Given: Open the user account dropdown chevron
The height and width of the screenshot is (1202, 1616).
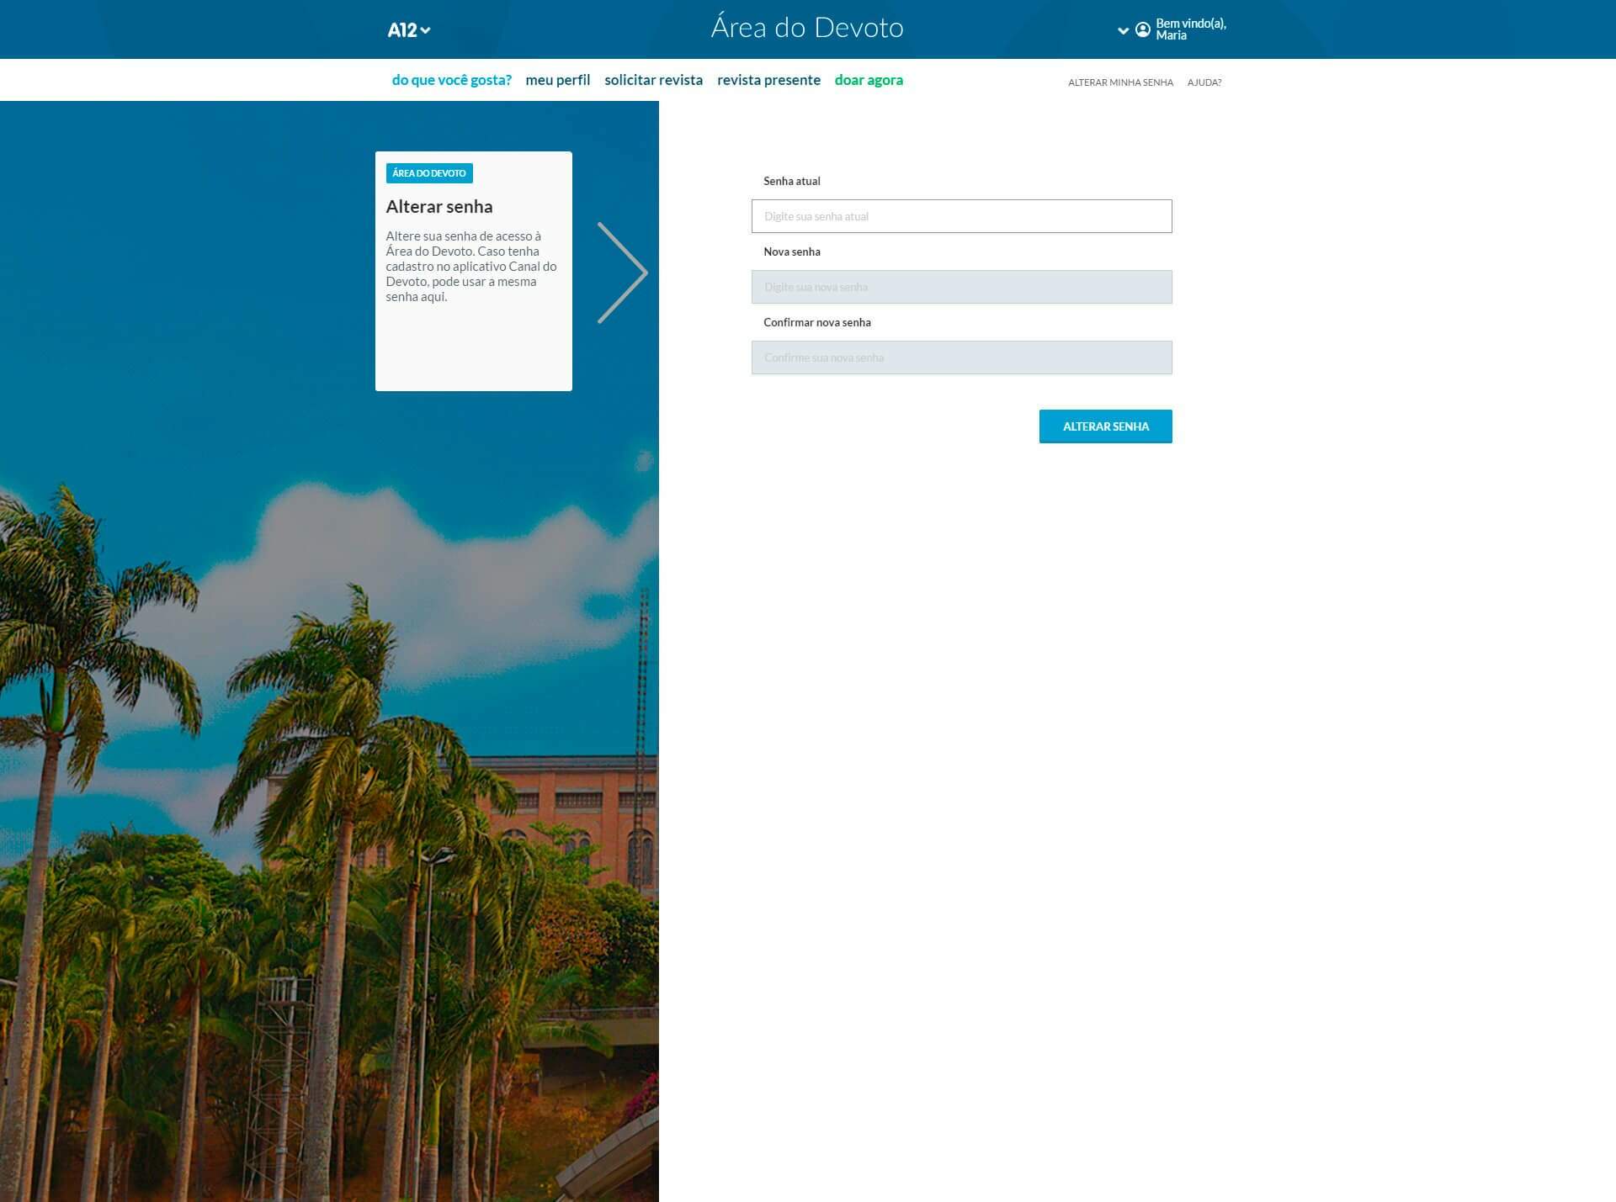Looking at the screenshot, I should pyautogui.click(x=1123, y=30).
